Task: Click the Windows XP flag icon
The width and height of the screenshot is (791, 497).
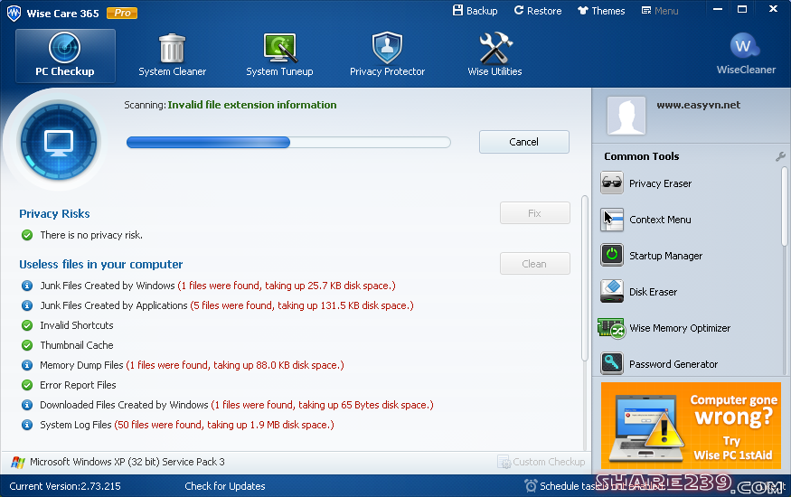Action: coord(18,463)
